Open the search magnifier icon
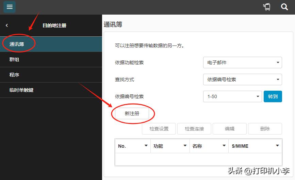The width and height of the screenshot is (295, 180). click(284, 7)
